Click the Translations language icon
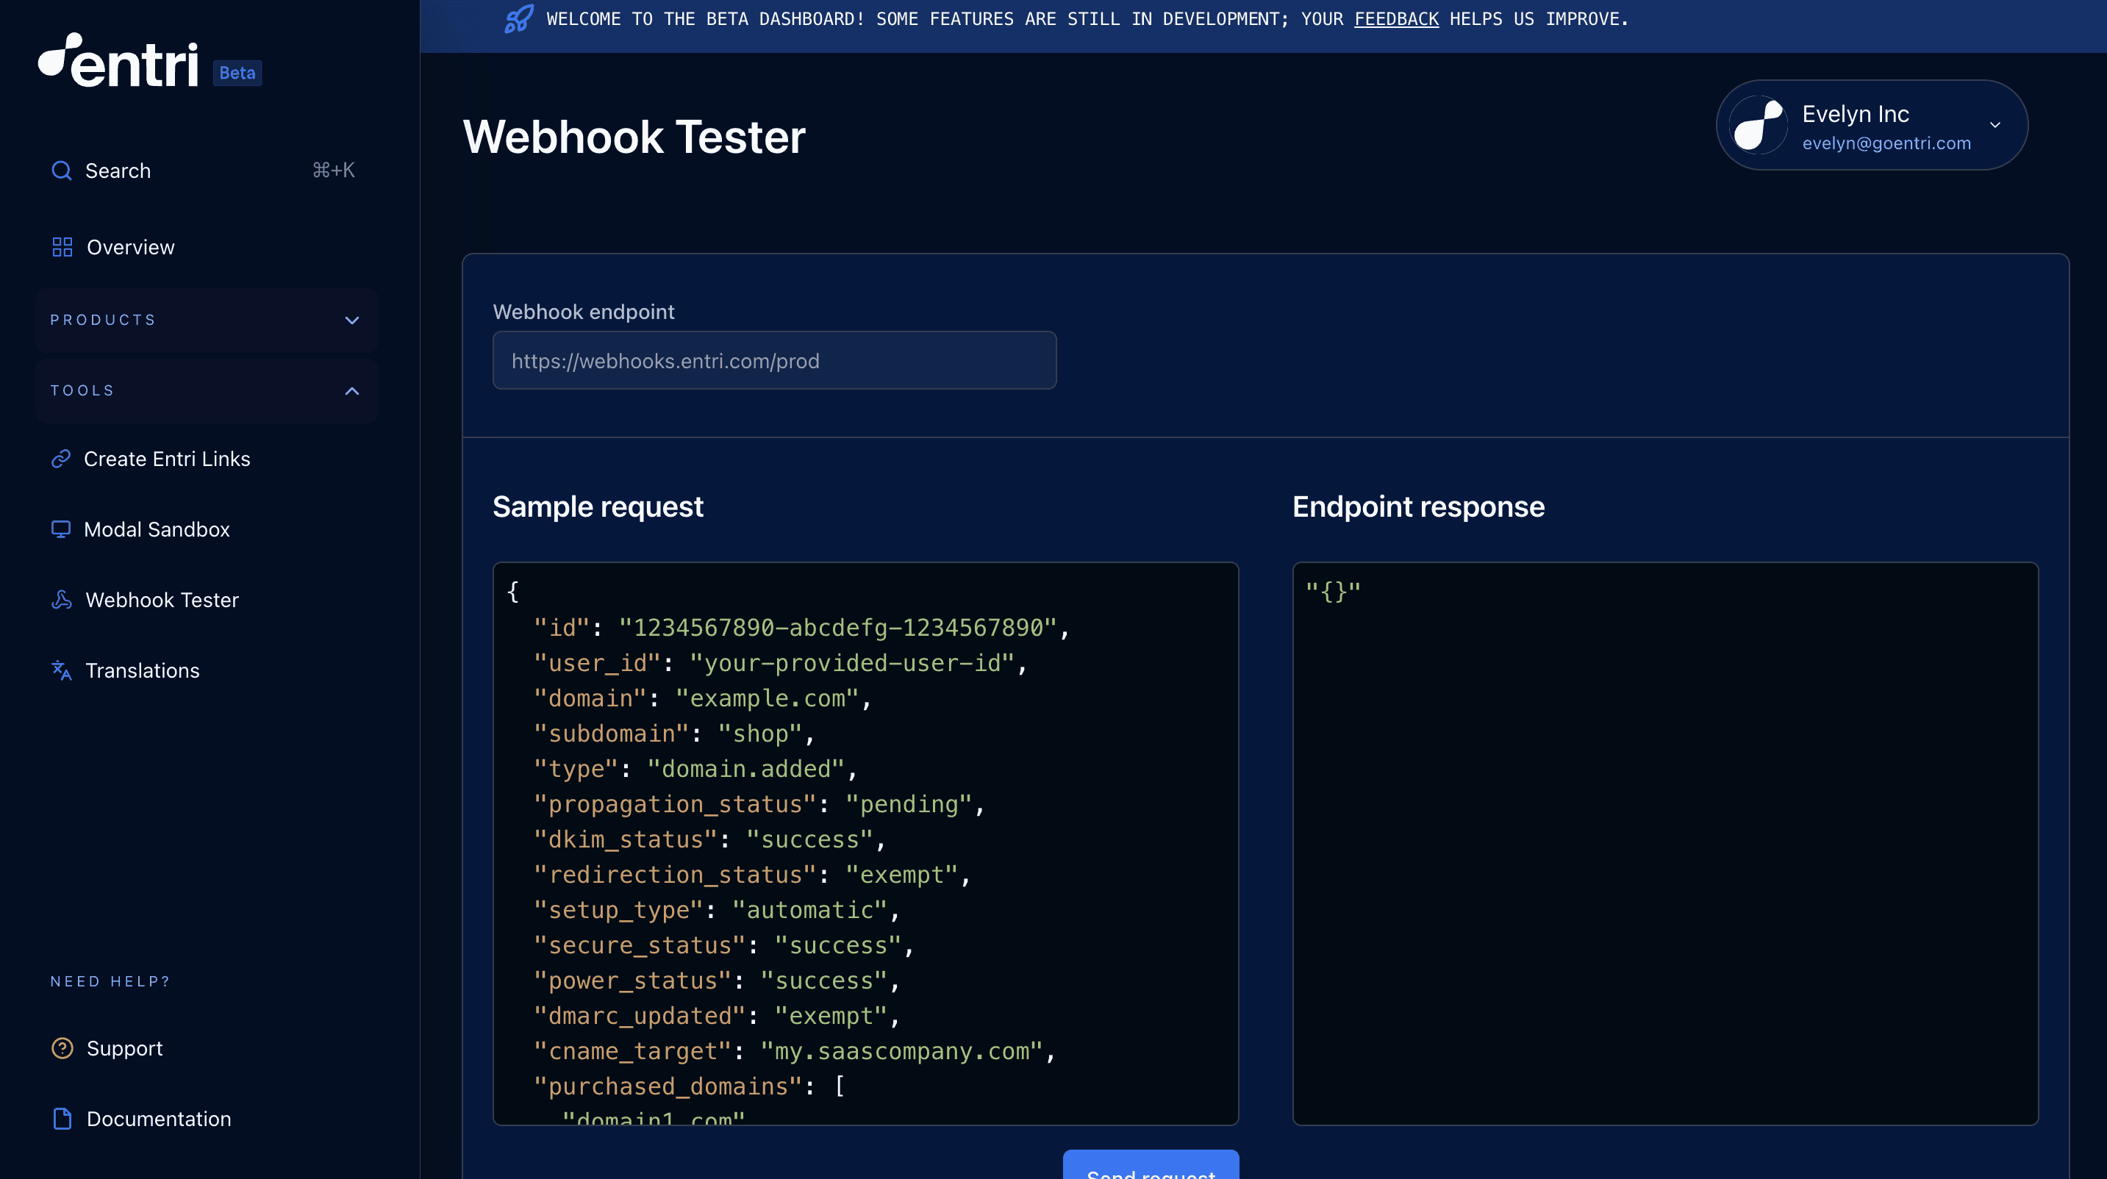Image resolution: width=2107 pixels, height=1179 pixels. point(61,670)
